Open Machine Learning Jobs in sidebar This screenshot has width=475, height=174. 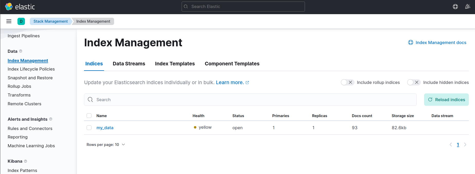[x=31, y=146]
